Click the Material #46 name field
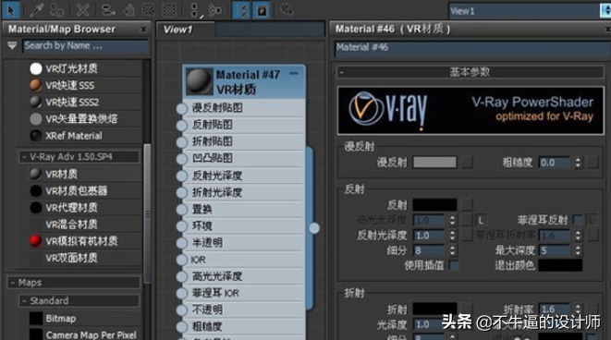 point(472,47)
